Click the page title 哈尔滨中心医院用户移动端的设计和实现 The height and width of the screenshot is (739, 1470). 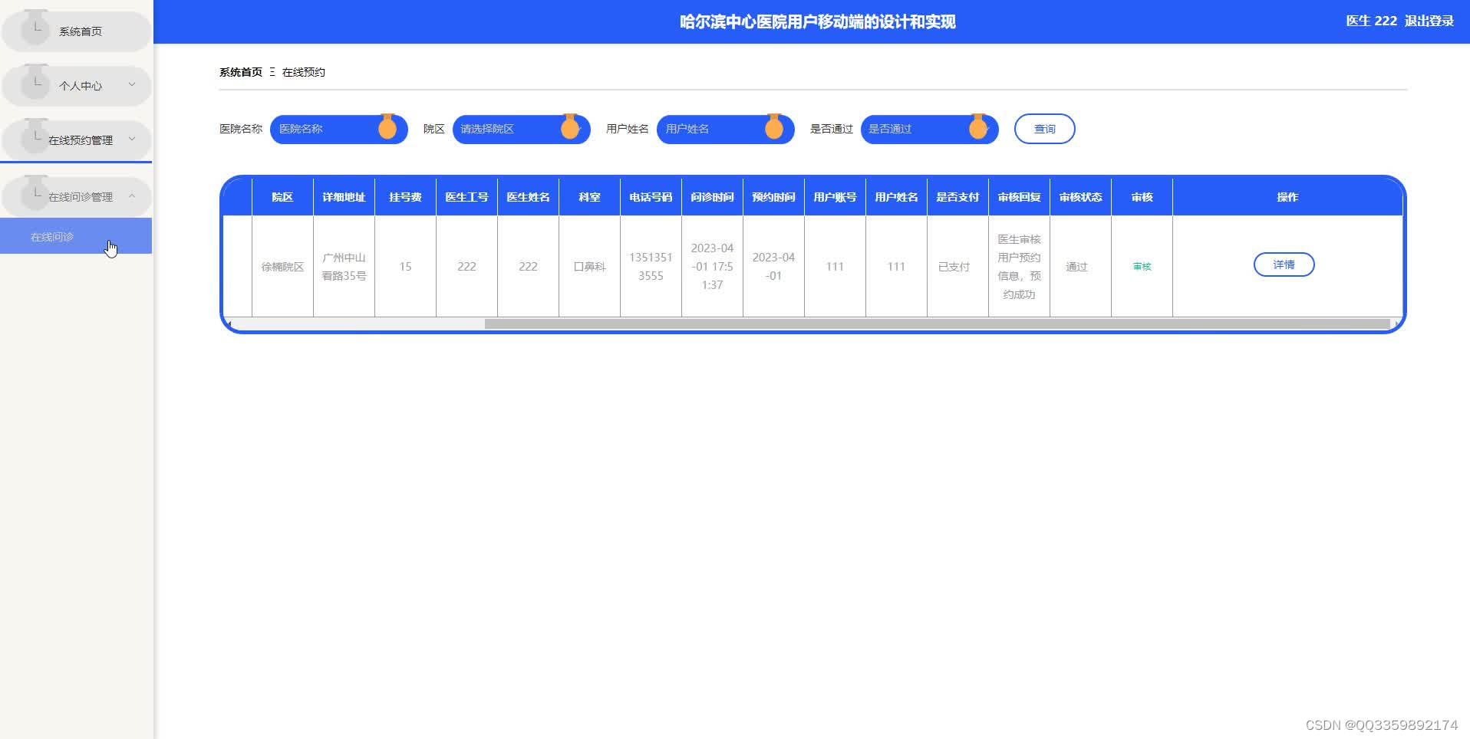(x=818, y=21)
